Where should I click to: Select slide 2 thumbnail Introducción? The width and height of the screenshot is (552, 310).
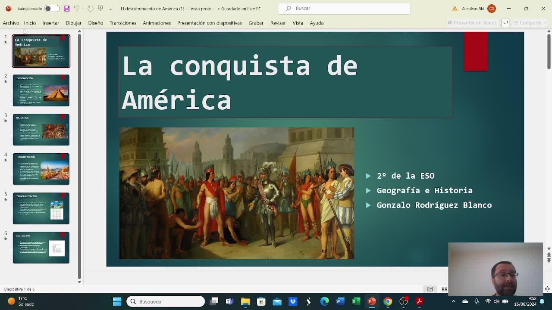41,90
